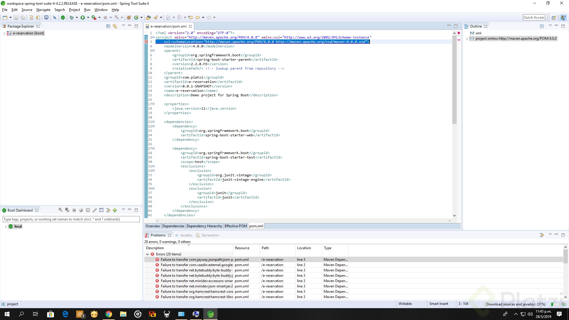Click the Add Cloud target plus icon
The image size is (569, 320).
coord(115,210)
